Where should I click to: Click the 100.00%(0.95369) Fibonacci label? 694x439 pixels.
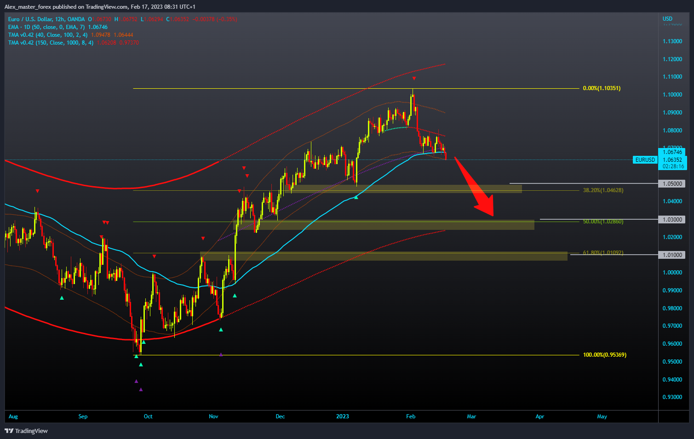[604, 355]
